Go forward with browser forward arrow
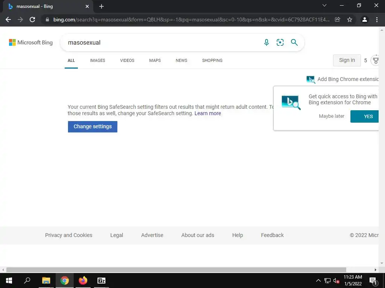 [20, 19]
